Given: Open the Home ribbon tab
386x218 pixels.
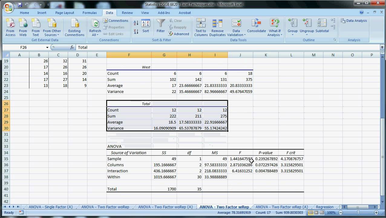Looking at the screenshot, I should click(x=25, y=13).
